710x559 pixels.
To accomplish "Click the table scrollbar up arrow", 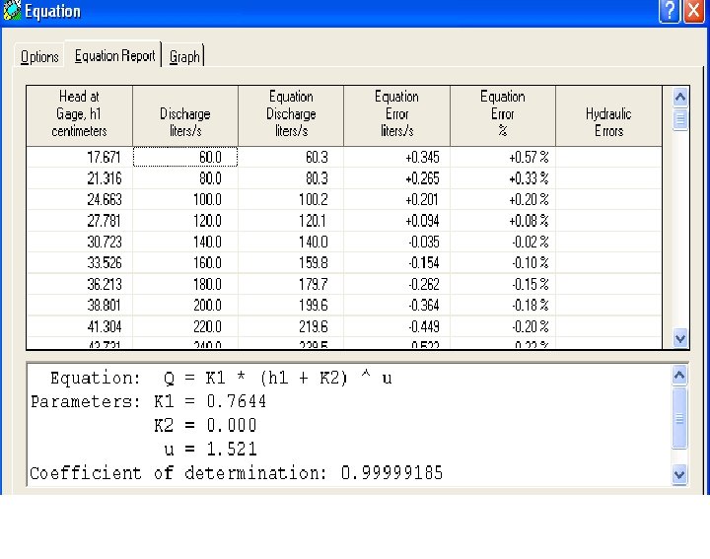I will 680,97.
